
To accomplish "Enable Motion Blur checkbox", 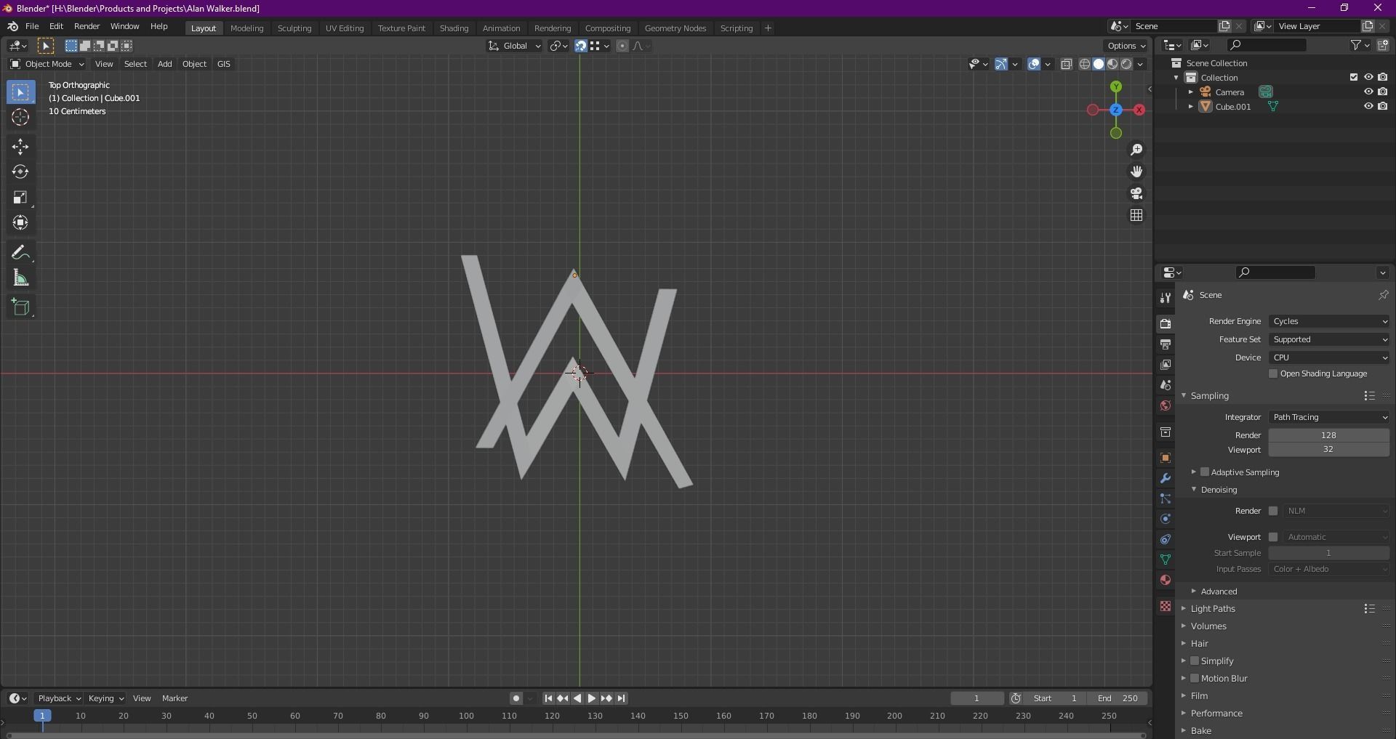I will (x=1195, y=678).
